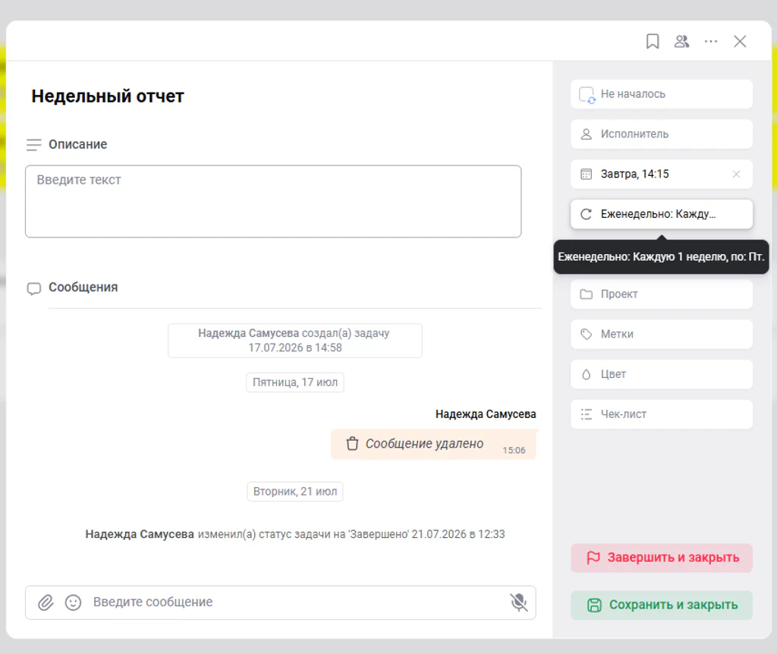
Task: Click the repeat arrow icon in recurrence field
Action: [587, 214]
